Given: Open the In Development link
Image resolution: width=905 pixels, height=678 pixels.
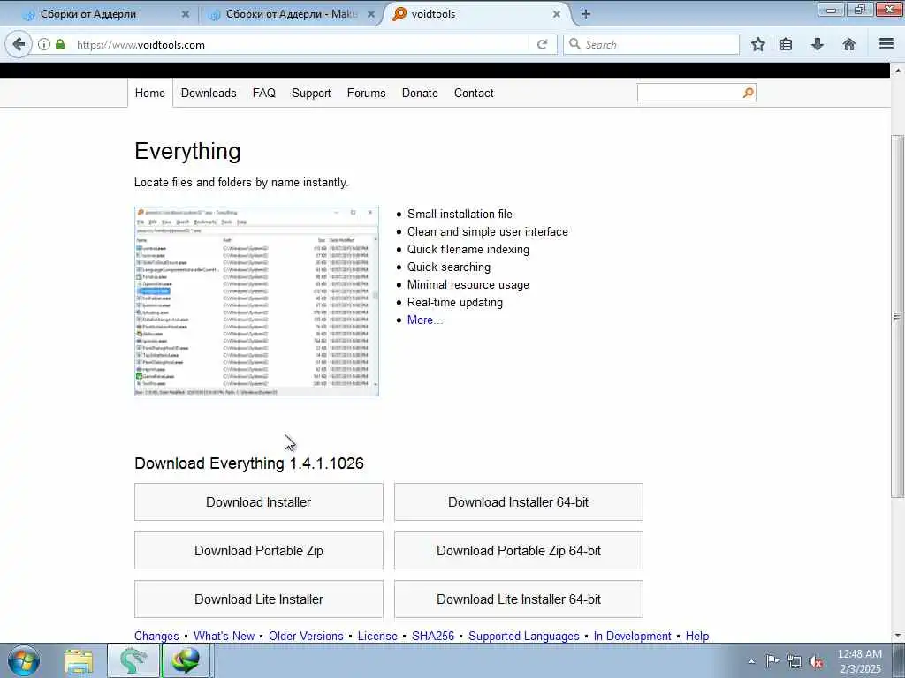Looking at the screenshot, I should [632, 636].
